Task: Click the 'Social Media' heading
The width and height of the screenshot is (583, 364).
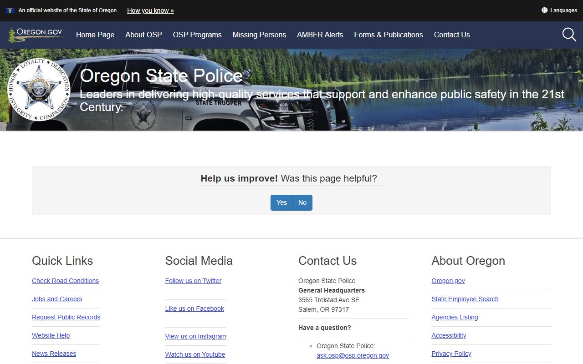Action: [199, 261]
